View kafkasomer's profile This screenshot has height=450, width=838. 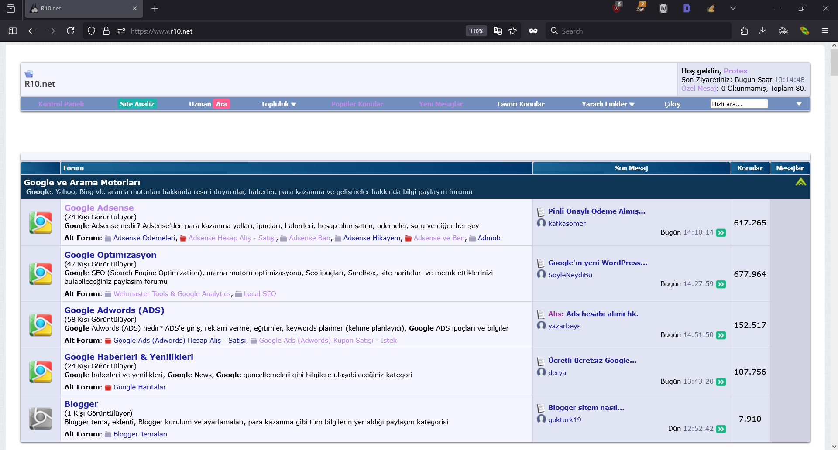pyautogui.click(x=567, y=224)
